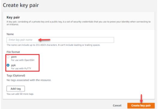The width and height of the screenshot is (158, 109).
Task: Select the pem file format radio button
Action: [8, 57]
